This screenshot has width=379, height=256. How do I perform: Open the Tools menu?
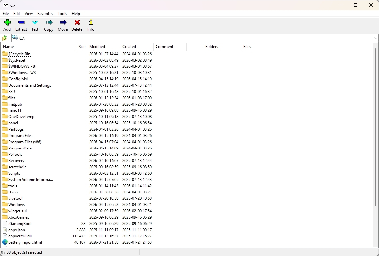[62, 14]
